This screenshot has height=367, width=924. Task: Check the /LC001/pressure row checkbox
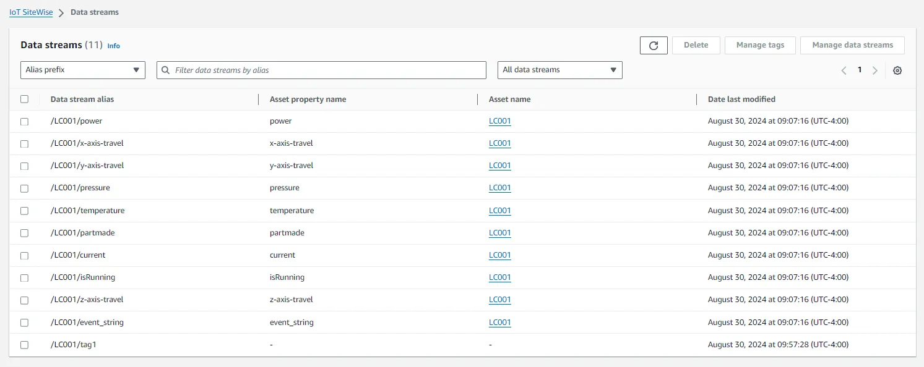tap(24, 188)
